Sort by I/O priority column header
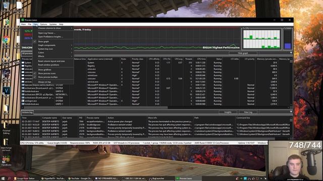Screen dimensions: 323x181 248,59
